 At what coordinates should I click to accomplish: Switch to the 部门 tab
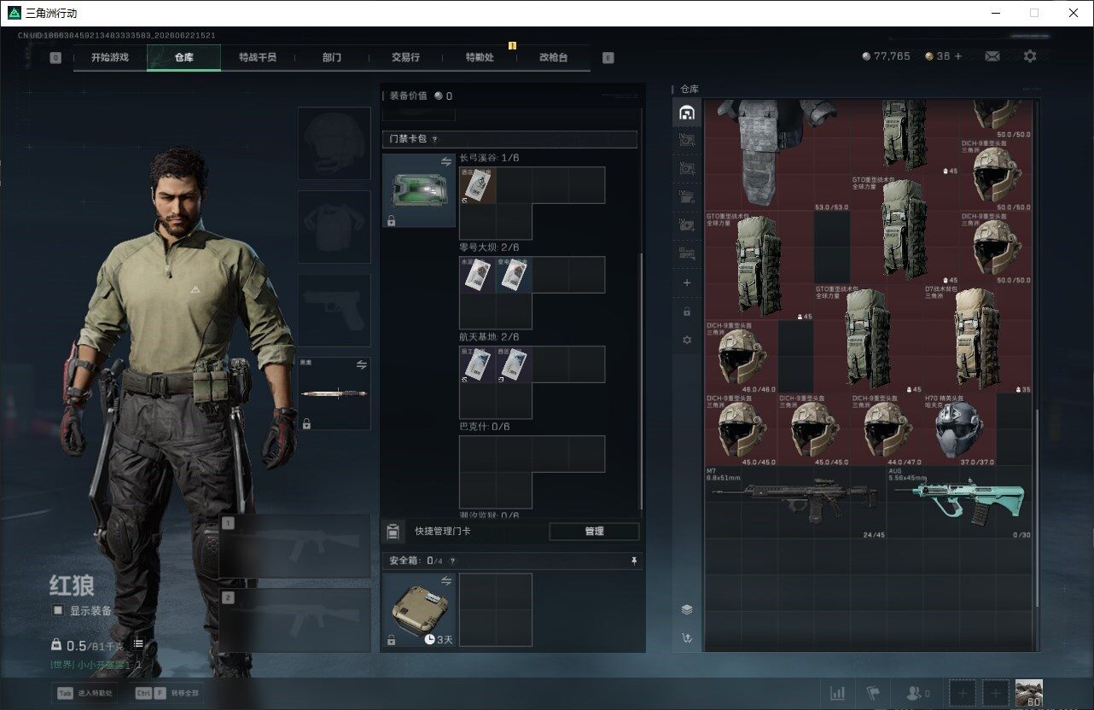[332, 57]
